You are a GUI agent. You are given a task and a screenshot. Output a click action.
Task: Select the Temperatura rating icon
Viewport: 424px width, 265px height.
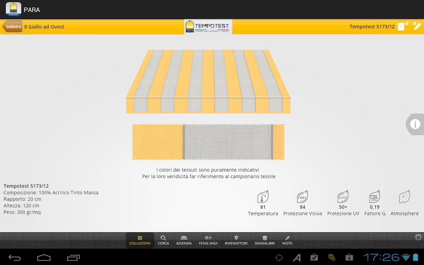(x=263, y=197)
